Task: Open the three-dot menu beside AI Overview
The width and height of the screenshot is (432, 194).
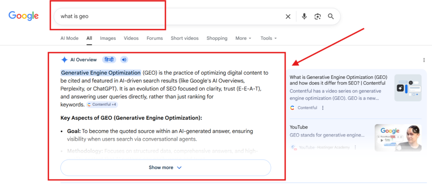Action: coord(424,60)
